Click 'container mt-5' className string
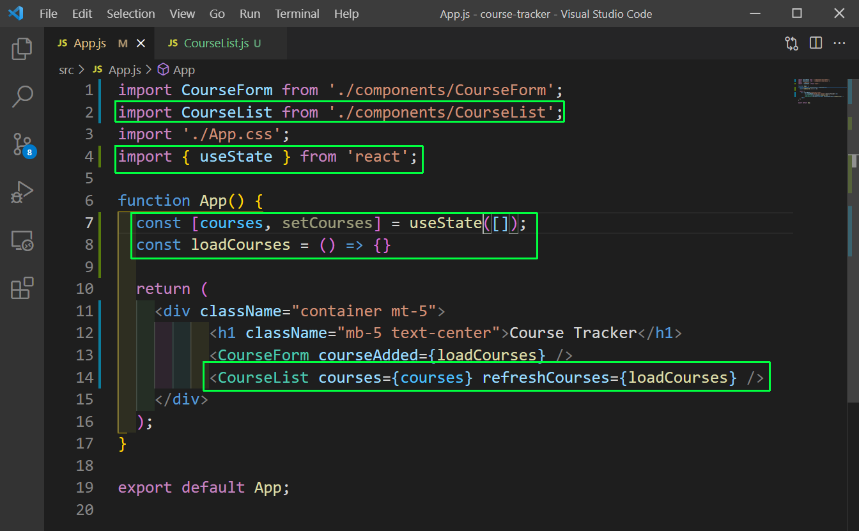The image size is (859, 531). click(x=364, y=311)
